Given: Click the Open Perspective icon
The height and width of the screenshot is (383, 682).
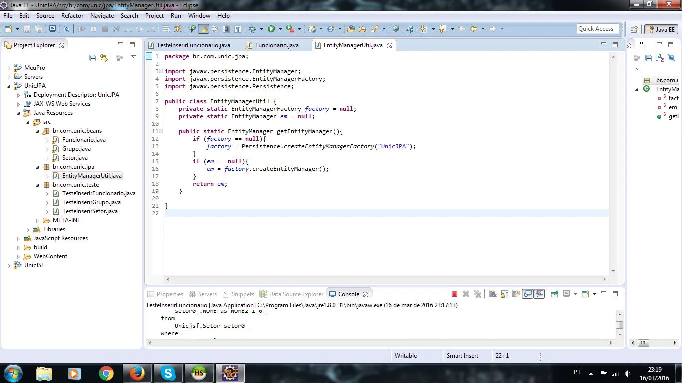Looking at the screenshot, I should (634, 29).
